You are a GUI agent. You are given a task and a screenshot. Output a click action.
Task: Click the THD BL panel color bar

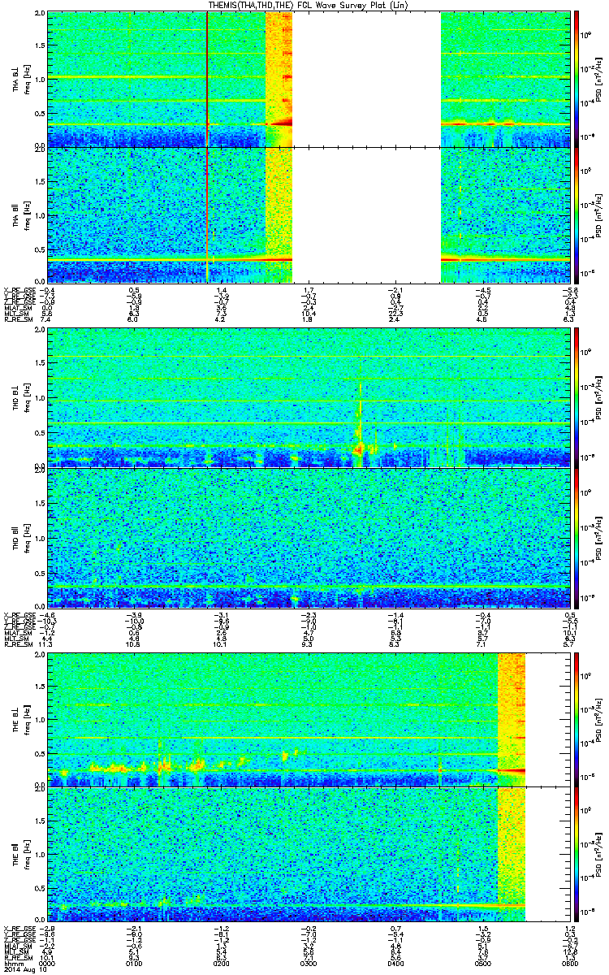point(577,396)
